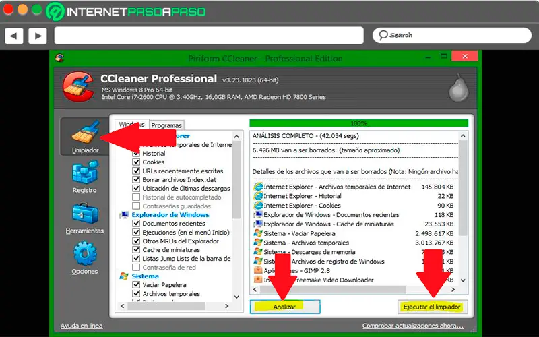
Task: Click the Windows flag icon beside Vaciar Papelera result
Action: coord(258,233)
